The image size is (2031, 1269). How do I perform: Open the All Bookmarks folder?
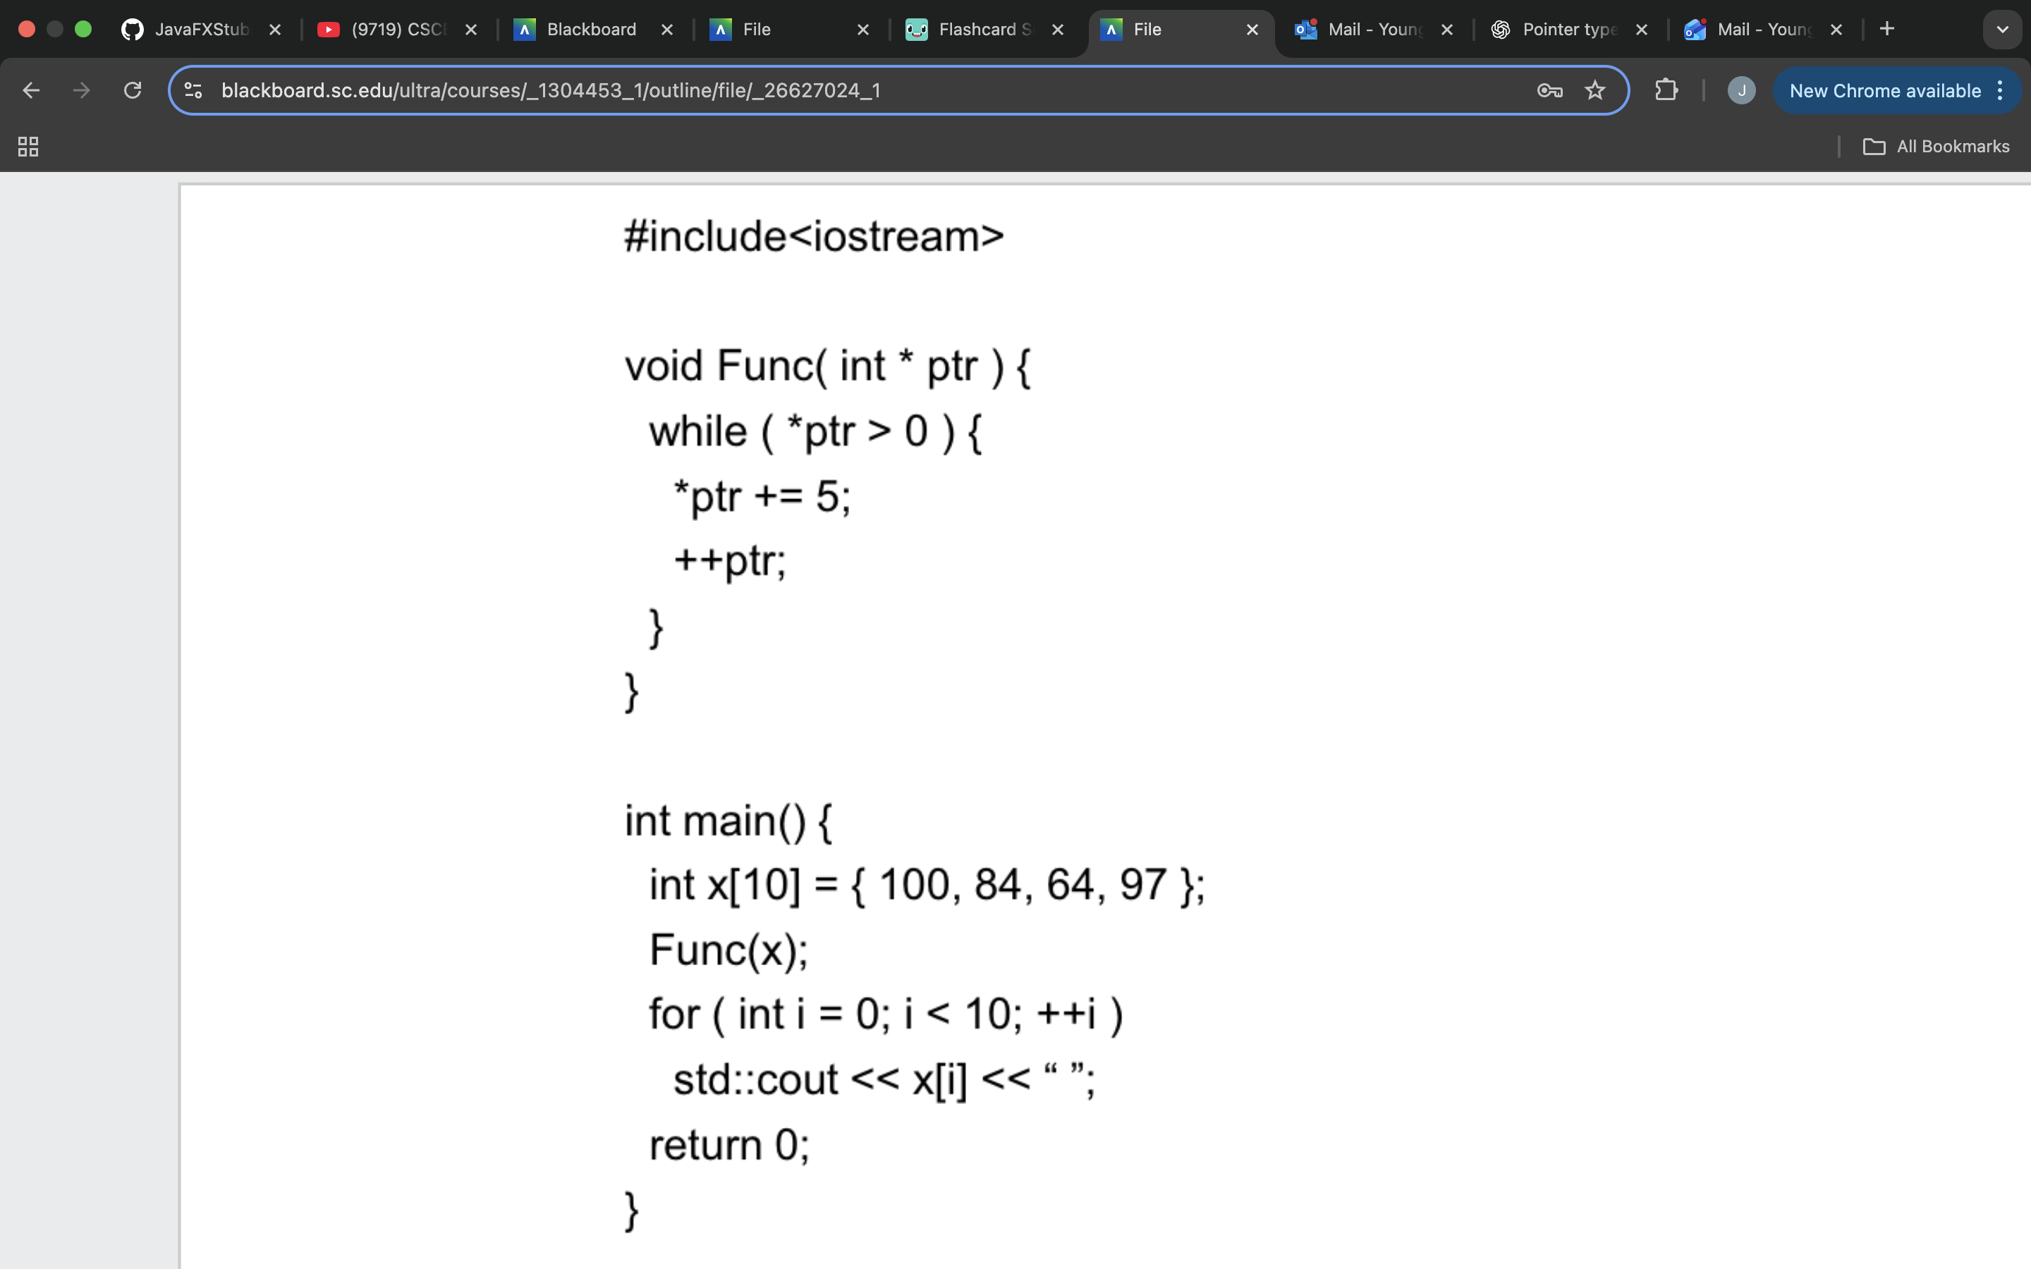[x=1937, y=147]
